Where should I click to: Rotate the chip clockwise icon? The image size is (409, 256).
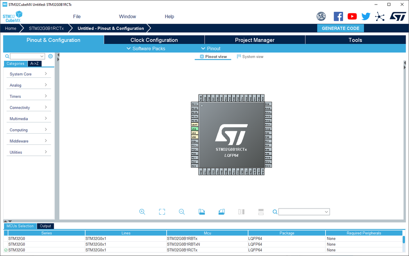(201, 212)
